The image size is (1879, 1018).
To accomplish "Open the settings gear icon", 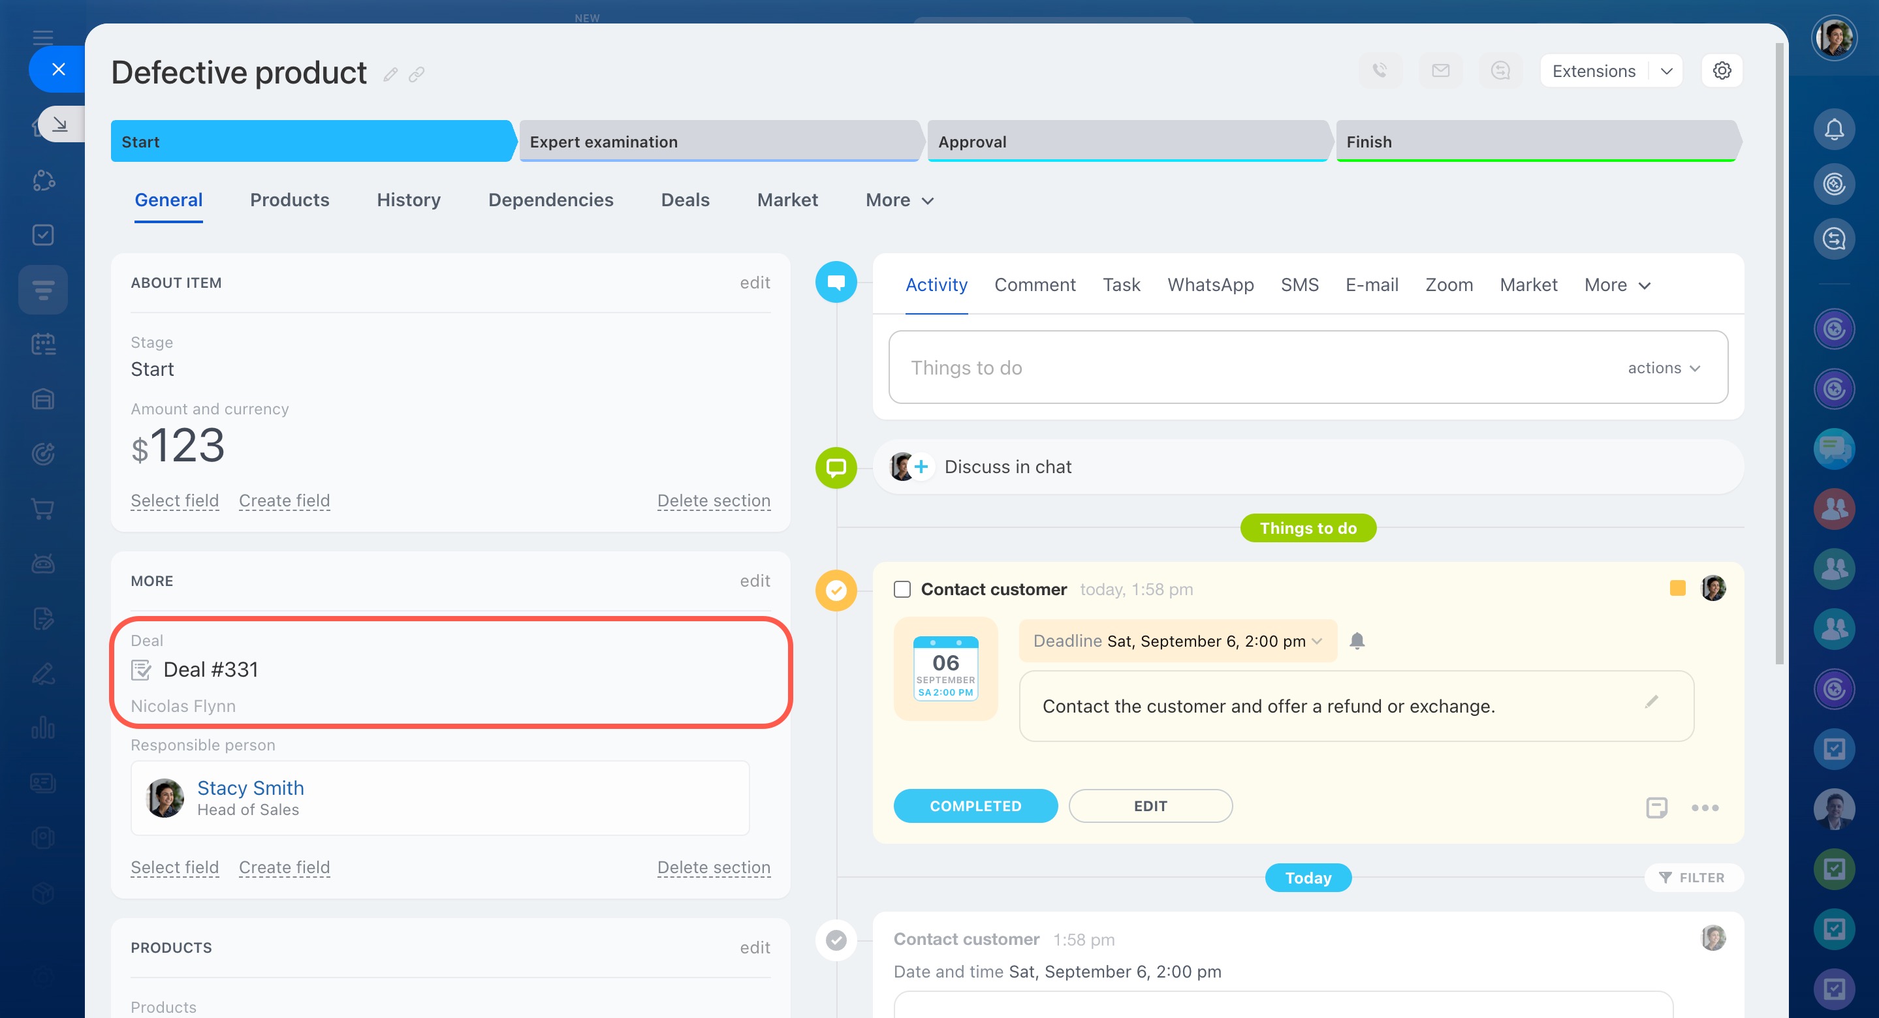I will [x=1722, y=70].
